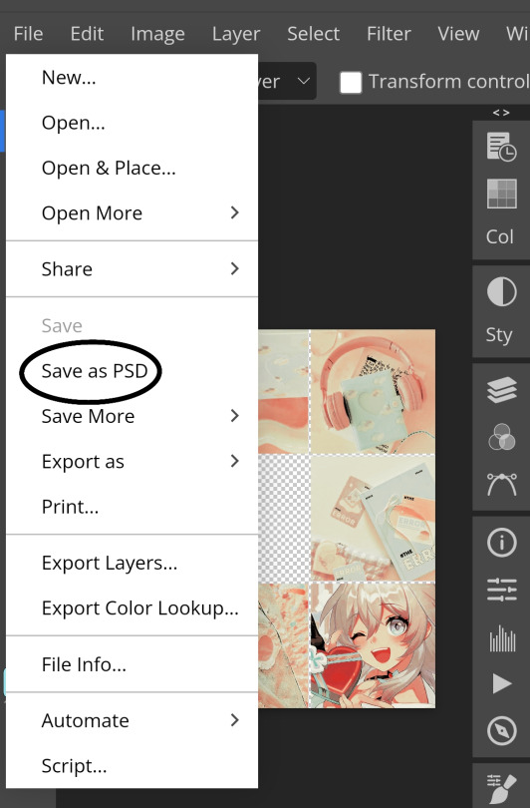Choose Print... from File menu
Image resolution: width=530 pixels, height=808 pixels.
click(132, 507)
